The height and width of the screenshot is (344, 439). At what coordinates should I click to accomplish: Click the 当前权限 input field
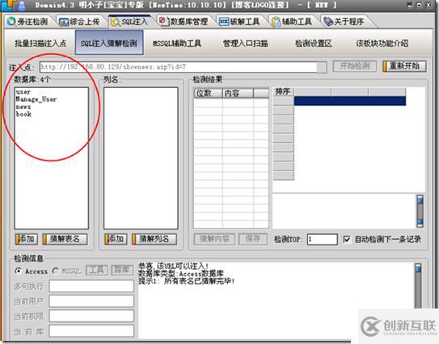point(91,316)
